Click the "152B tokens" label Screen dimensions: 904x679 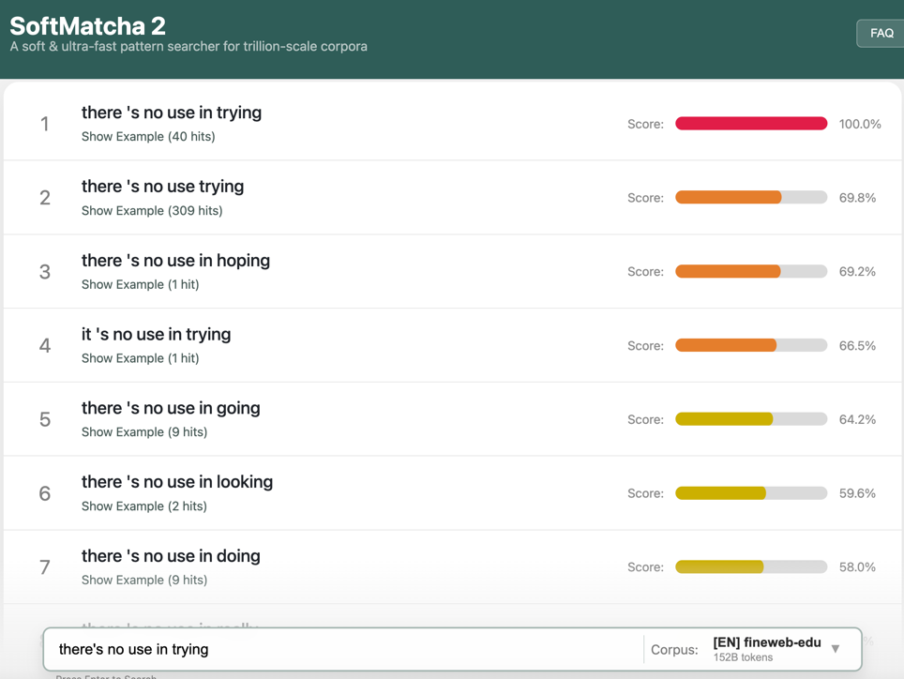(x=743, y=657)
